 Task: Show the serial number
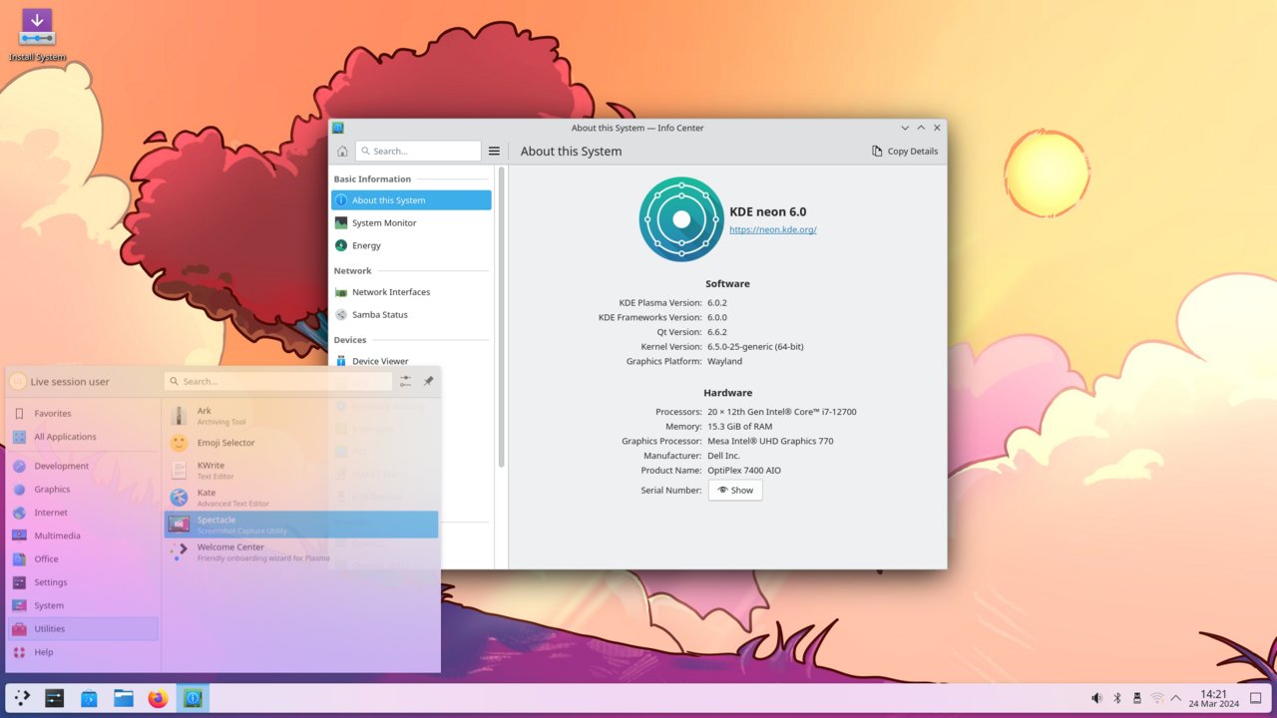coord(735,491)
